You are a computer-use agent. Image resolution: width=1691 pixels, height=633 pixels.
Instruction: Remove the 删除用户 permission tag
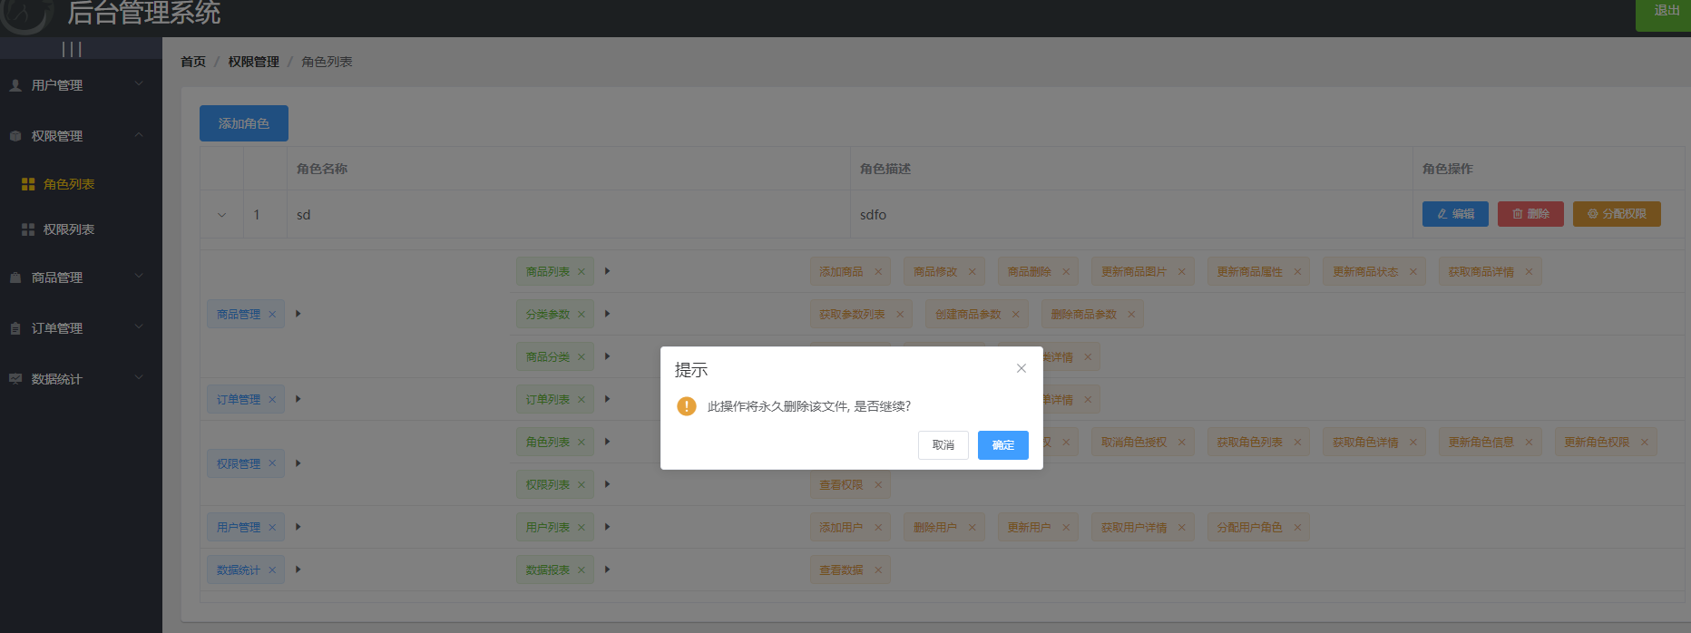pyautogui.click(x=973, y=528)
